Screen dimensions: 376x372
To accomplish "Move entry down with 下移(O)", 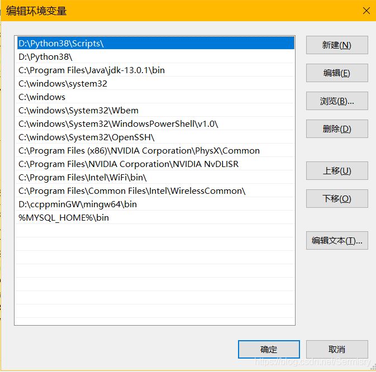I will point(336,199).
